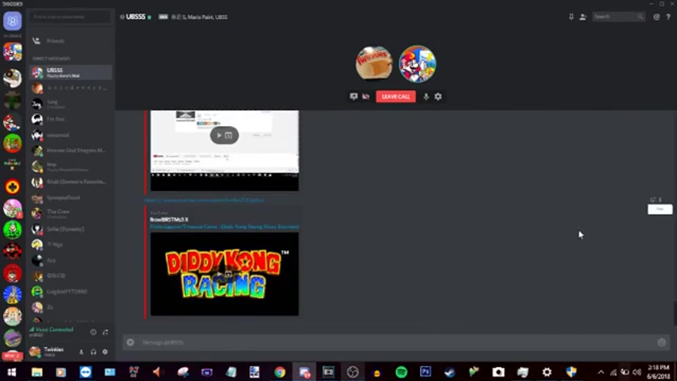Viewport: 677px width, 381px height.
Task: Open Google Chrome on the taskbar
Action: click(x=280, y=373)
